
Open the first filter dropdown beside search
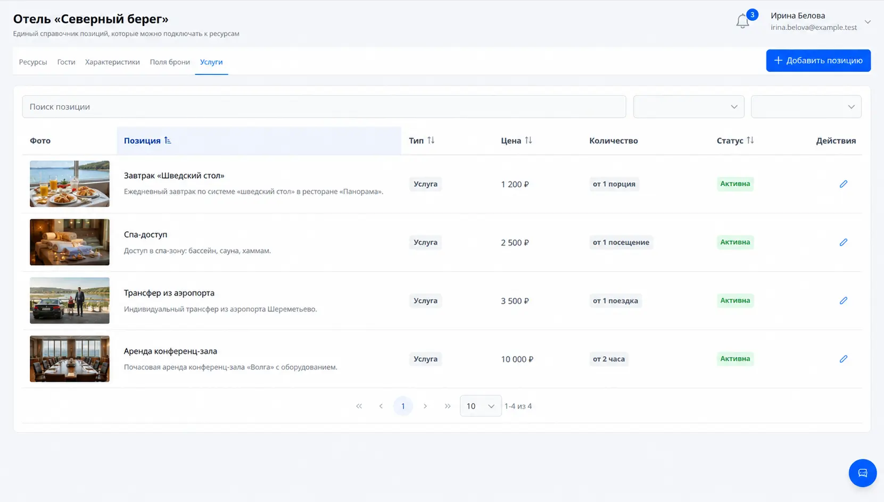click(689, 107)
